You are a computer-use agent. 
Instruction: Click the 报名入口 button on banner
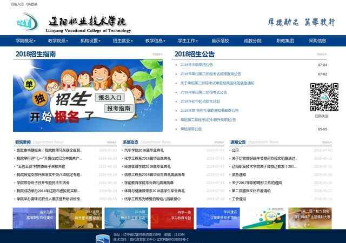tap(110, 98)
